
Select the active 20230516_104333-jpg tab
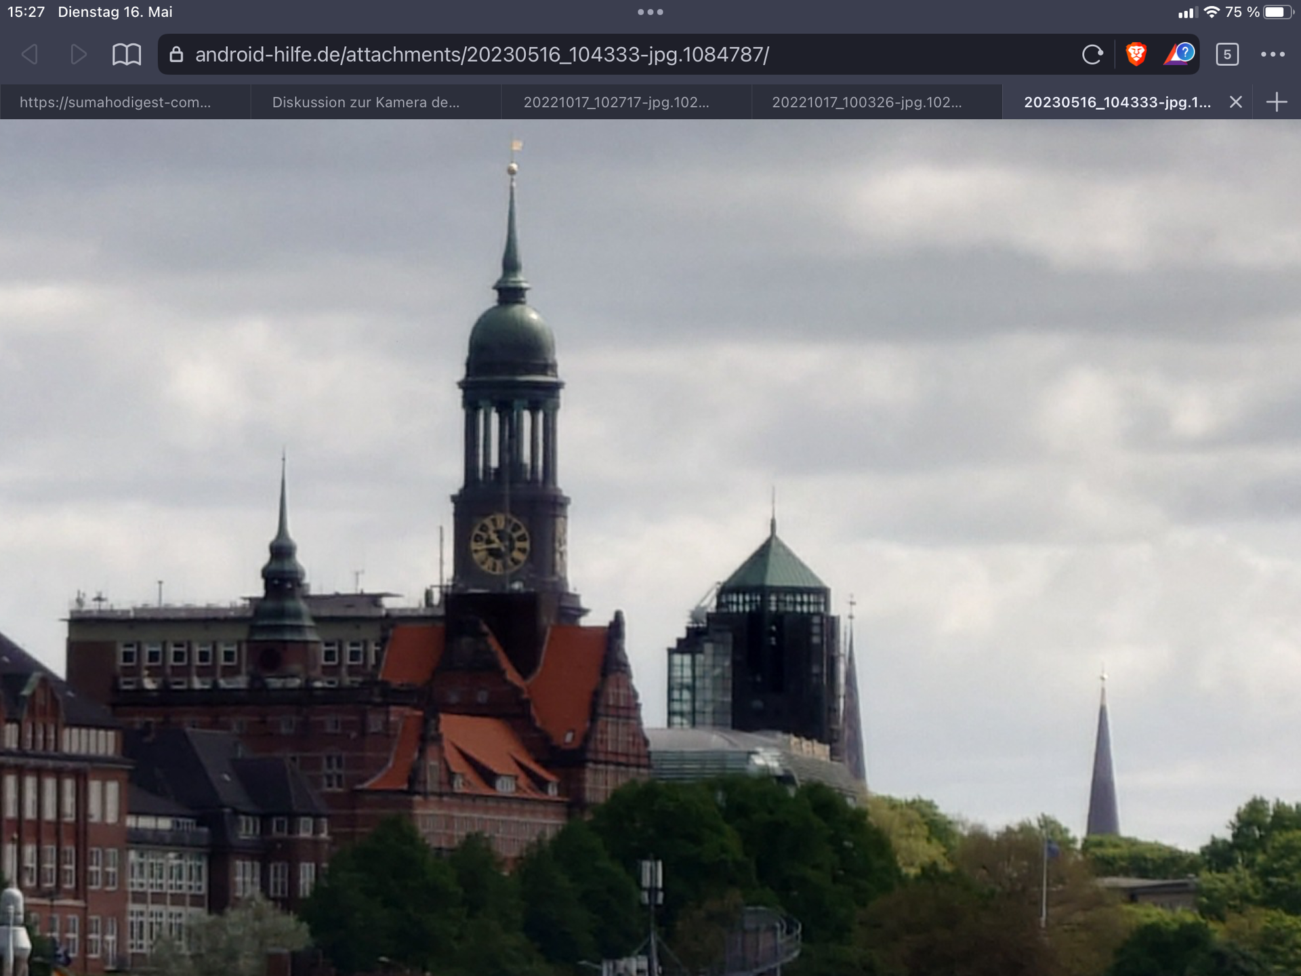1117,102
